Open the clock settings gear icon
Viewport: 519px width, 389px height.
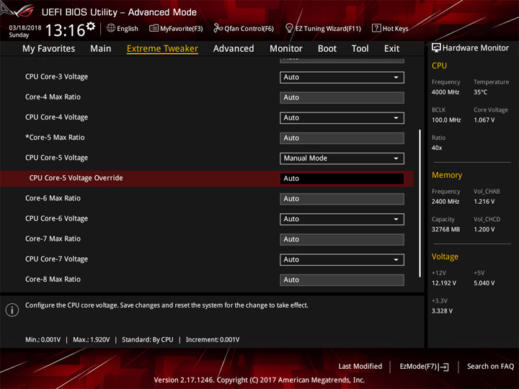click(x=91, y=27)
